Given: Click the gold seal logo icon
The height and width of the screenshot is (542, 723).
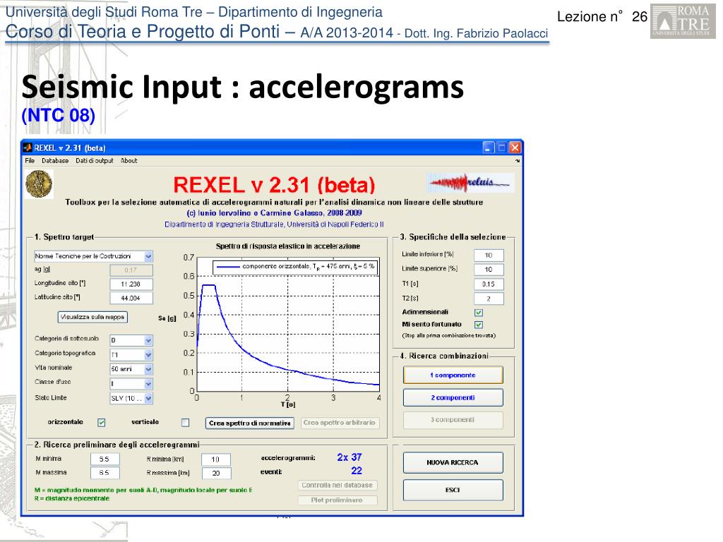Looking at the screenshot, I should [39, 184].
